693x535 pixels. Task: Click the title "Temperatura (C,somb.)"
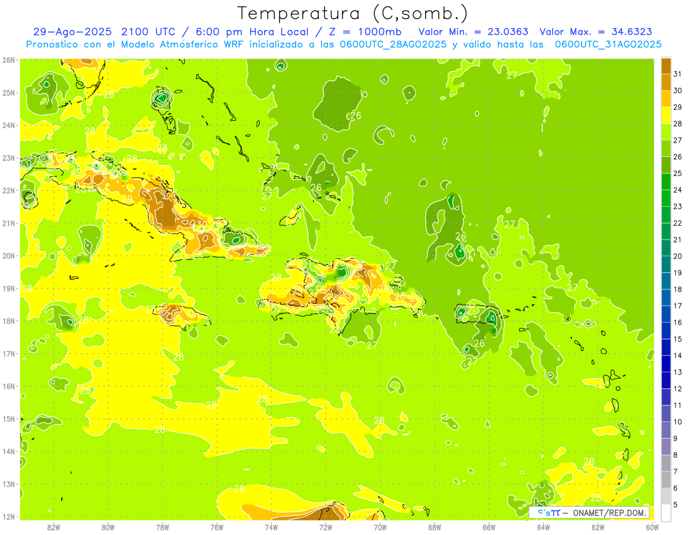coord(353,13)
